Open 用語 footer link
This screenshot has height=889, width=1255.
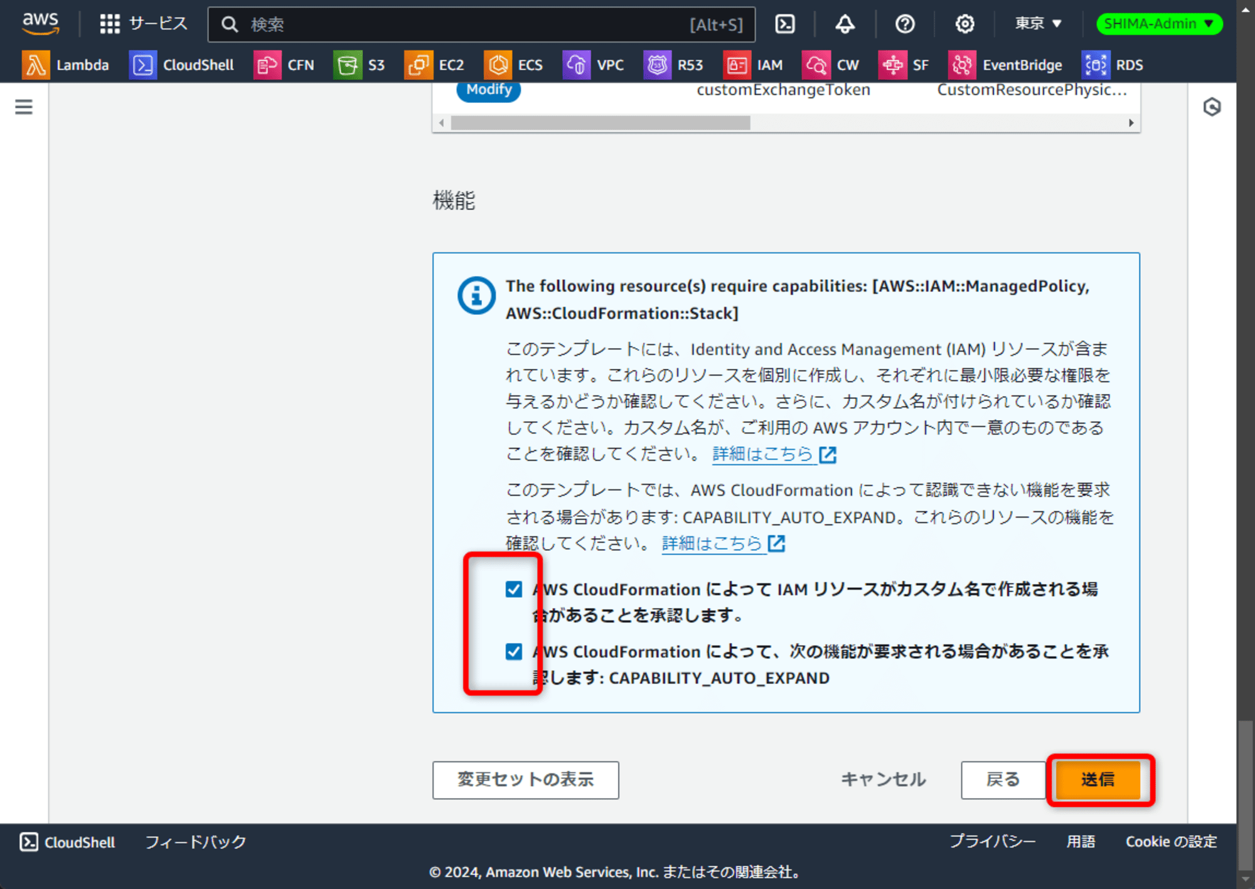click(x=1081, y=841)
